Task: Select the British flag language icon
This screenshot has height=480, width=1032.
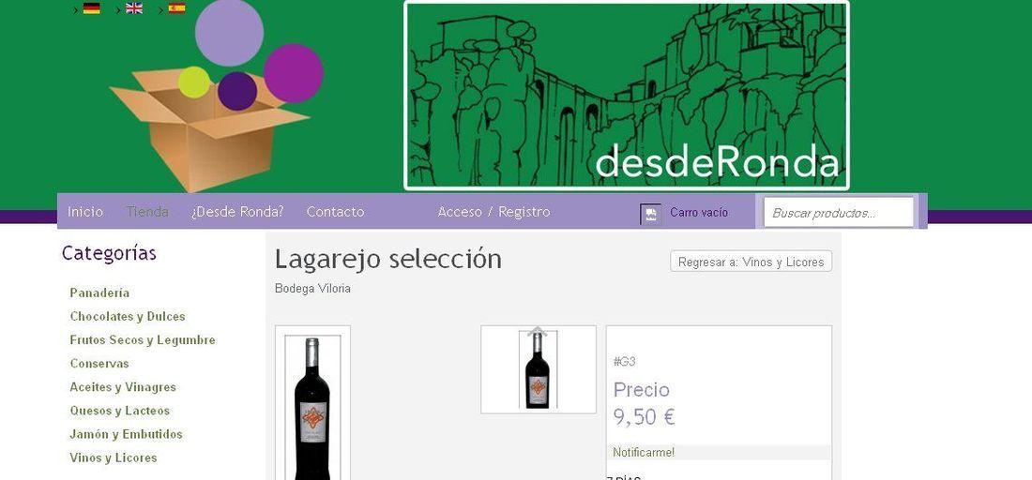Action: click(x=134, y=8)
